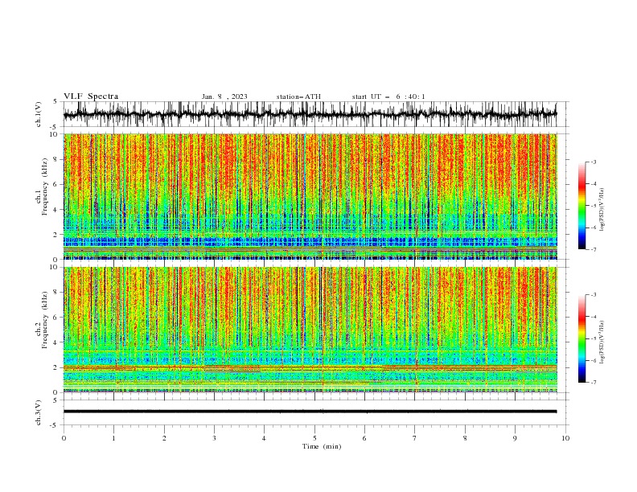This screenshot has height=492, width=637.
Task: Click the '-7' value on upper colorbar
Action: click(x=594, y=249)
